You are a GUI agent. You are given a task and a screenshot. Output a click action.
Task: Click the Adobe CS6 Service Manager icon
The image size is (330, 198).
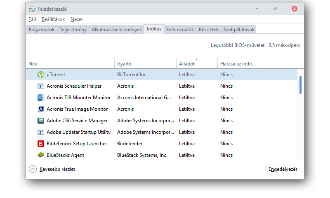tap(41, 121)
